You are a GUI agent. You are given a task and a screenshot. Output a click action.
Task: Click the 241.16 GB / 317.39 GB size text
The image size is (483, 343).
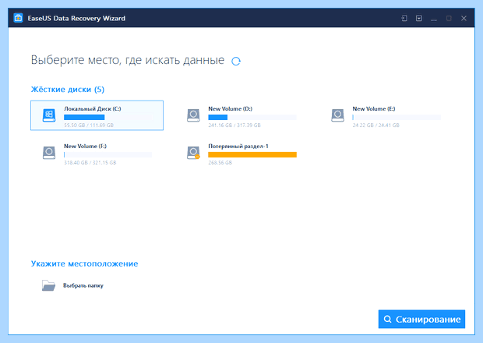(234, 126)
